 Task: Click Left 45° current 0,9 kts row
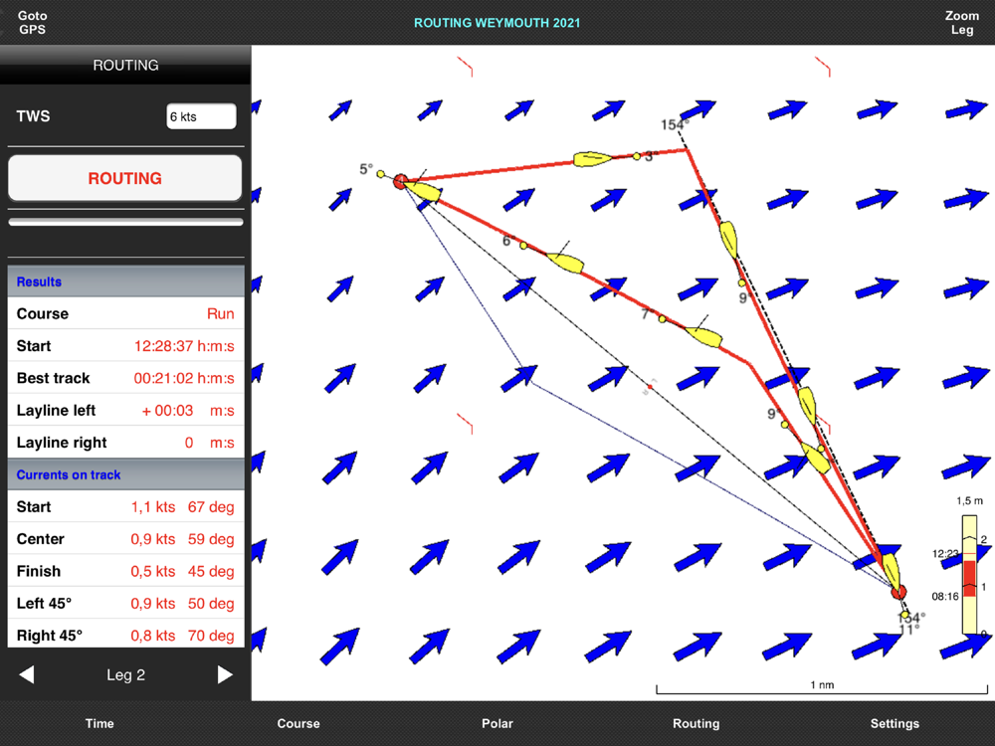tap(125, 604)
